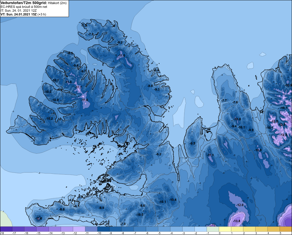Select the -14 label on the legend scale
The width and height of the screenshot is (292, 235).
tap(51, 233)
